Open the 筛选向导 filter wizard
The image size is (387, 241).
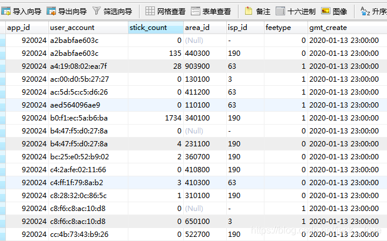coord(112,11)
